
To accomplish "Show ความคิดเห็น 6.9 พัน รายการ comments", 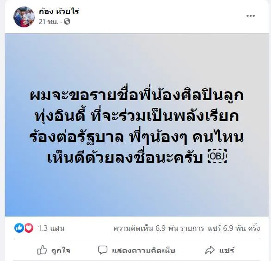I will 159,229.
